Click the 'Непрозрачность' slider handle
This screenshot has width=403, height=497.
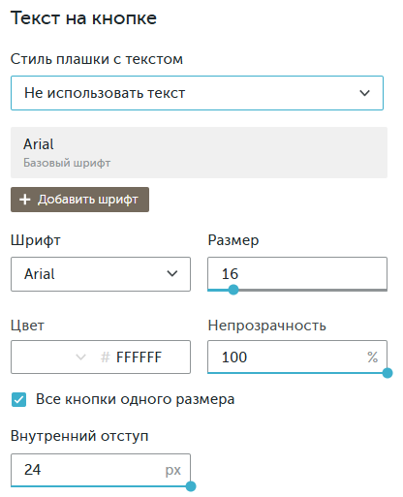pos(387,373)
